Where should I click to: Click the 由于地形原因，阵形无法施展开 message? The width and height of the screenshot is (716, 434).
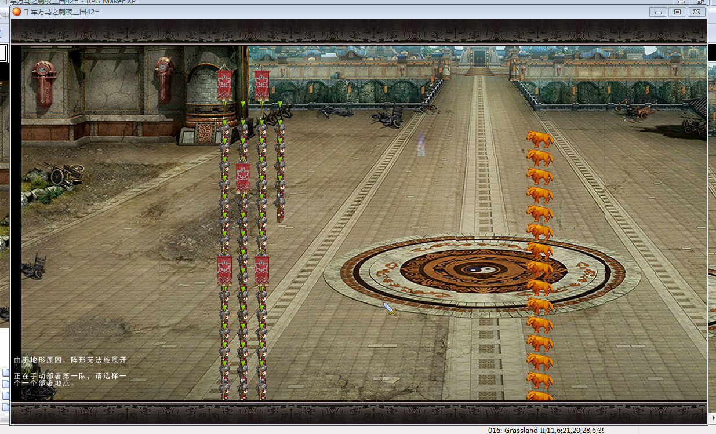click(x=70, y=363)
